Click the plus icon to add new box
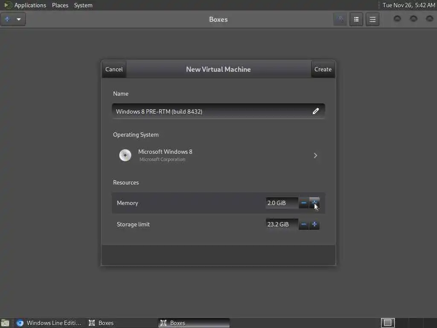Screen dimensions: 437x328 coord(8,19)
